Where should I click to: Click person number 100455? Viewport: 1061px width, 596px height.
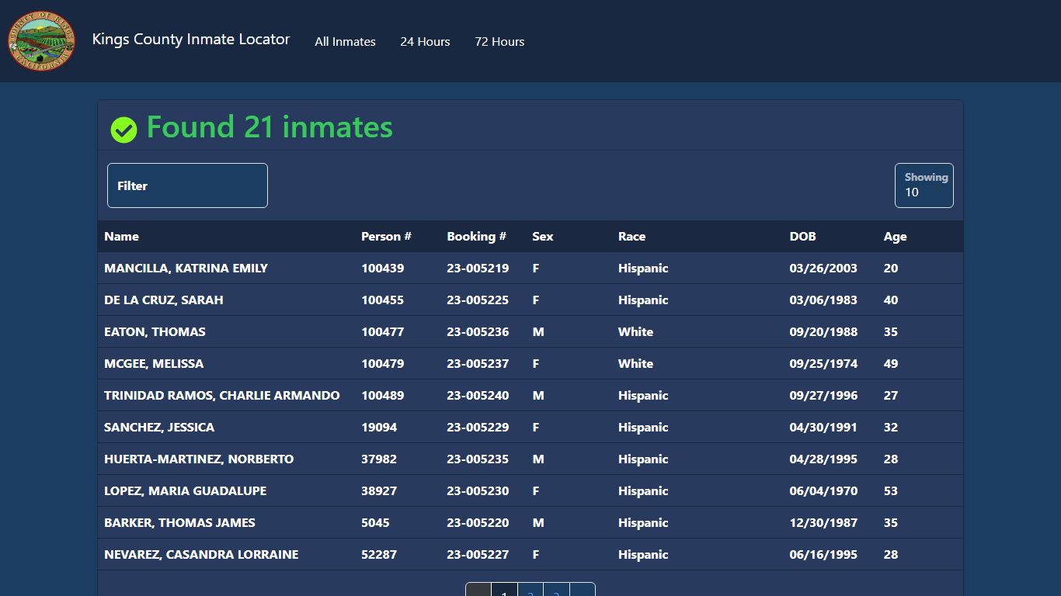[382, 300]
